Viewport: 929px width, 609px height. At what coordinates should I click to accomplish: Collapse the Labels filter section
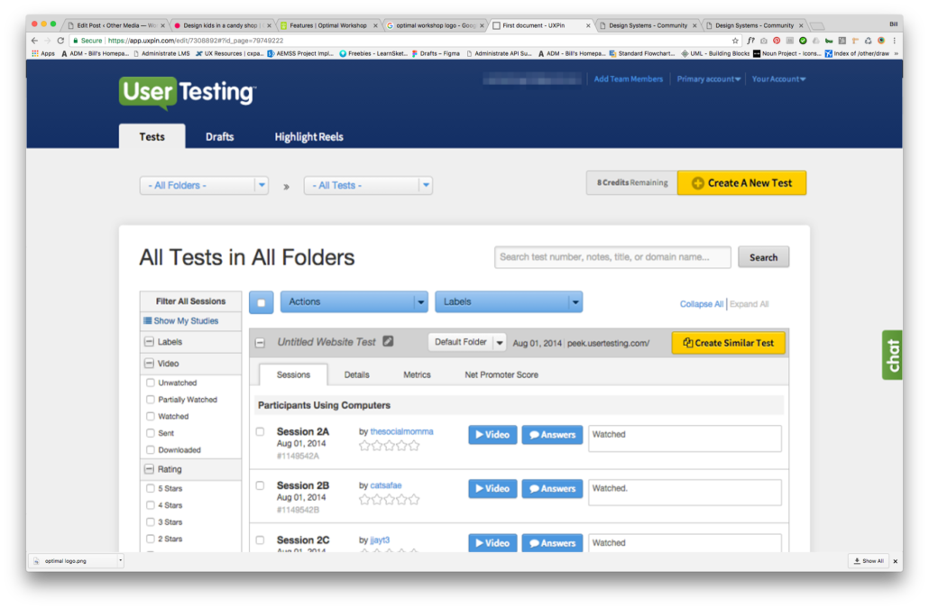[150, 342]
